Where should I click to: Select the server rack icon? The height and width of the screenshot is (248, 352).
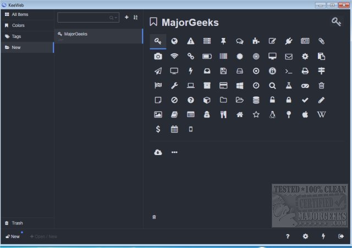pos(207,41)
